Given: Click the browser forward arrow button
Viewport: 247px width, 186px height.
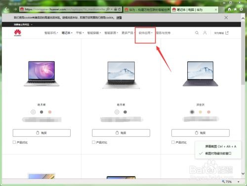Looking at the screenshot, I should coord(15,9).
